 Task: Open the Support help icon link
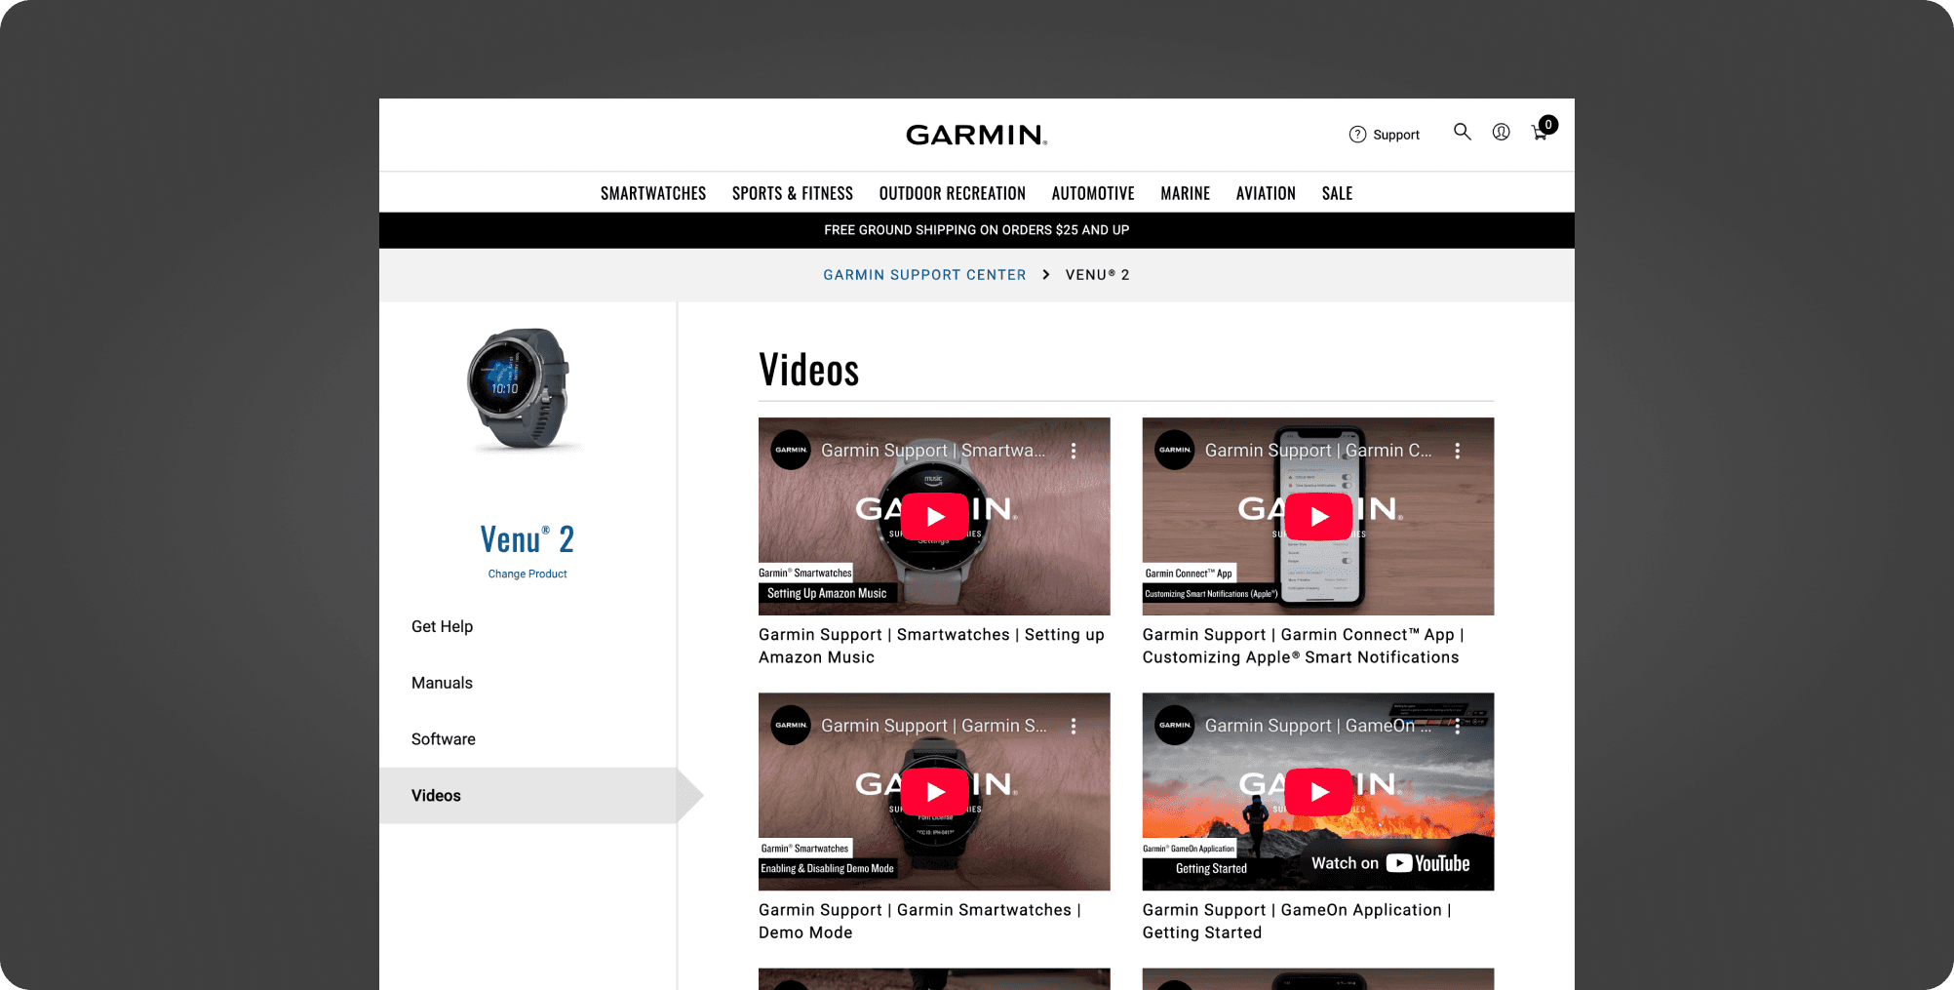pos(1384,135)
